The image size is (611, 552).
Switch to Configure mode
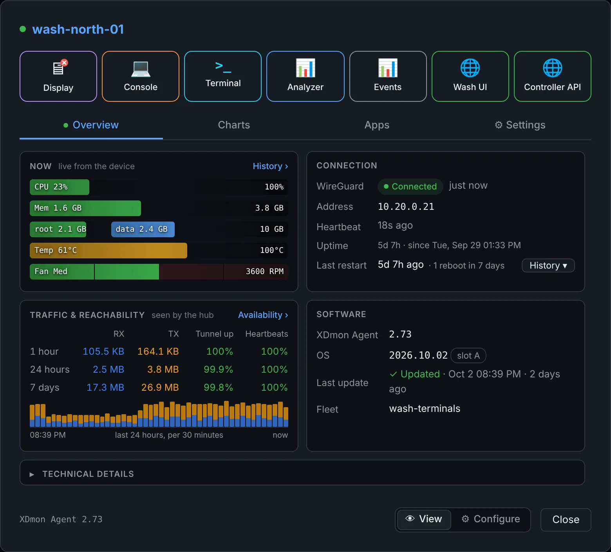(x=491, y=519)
